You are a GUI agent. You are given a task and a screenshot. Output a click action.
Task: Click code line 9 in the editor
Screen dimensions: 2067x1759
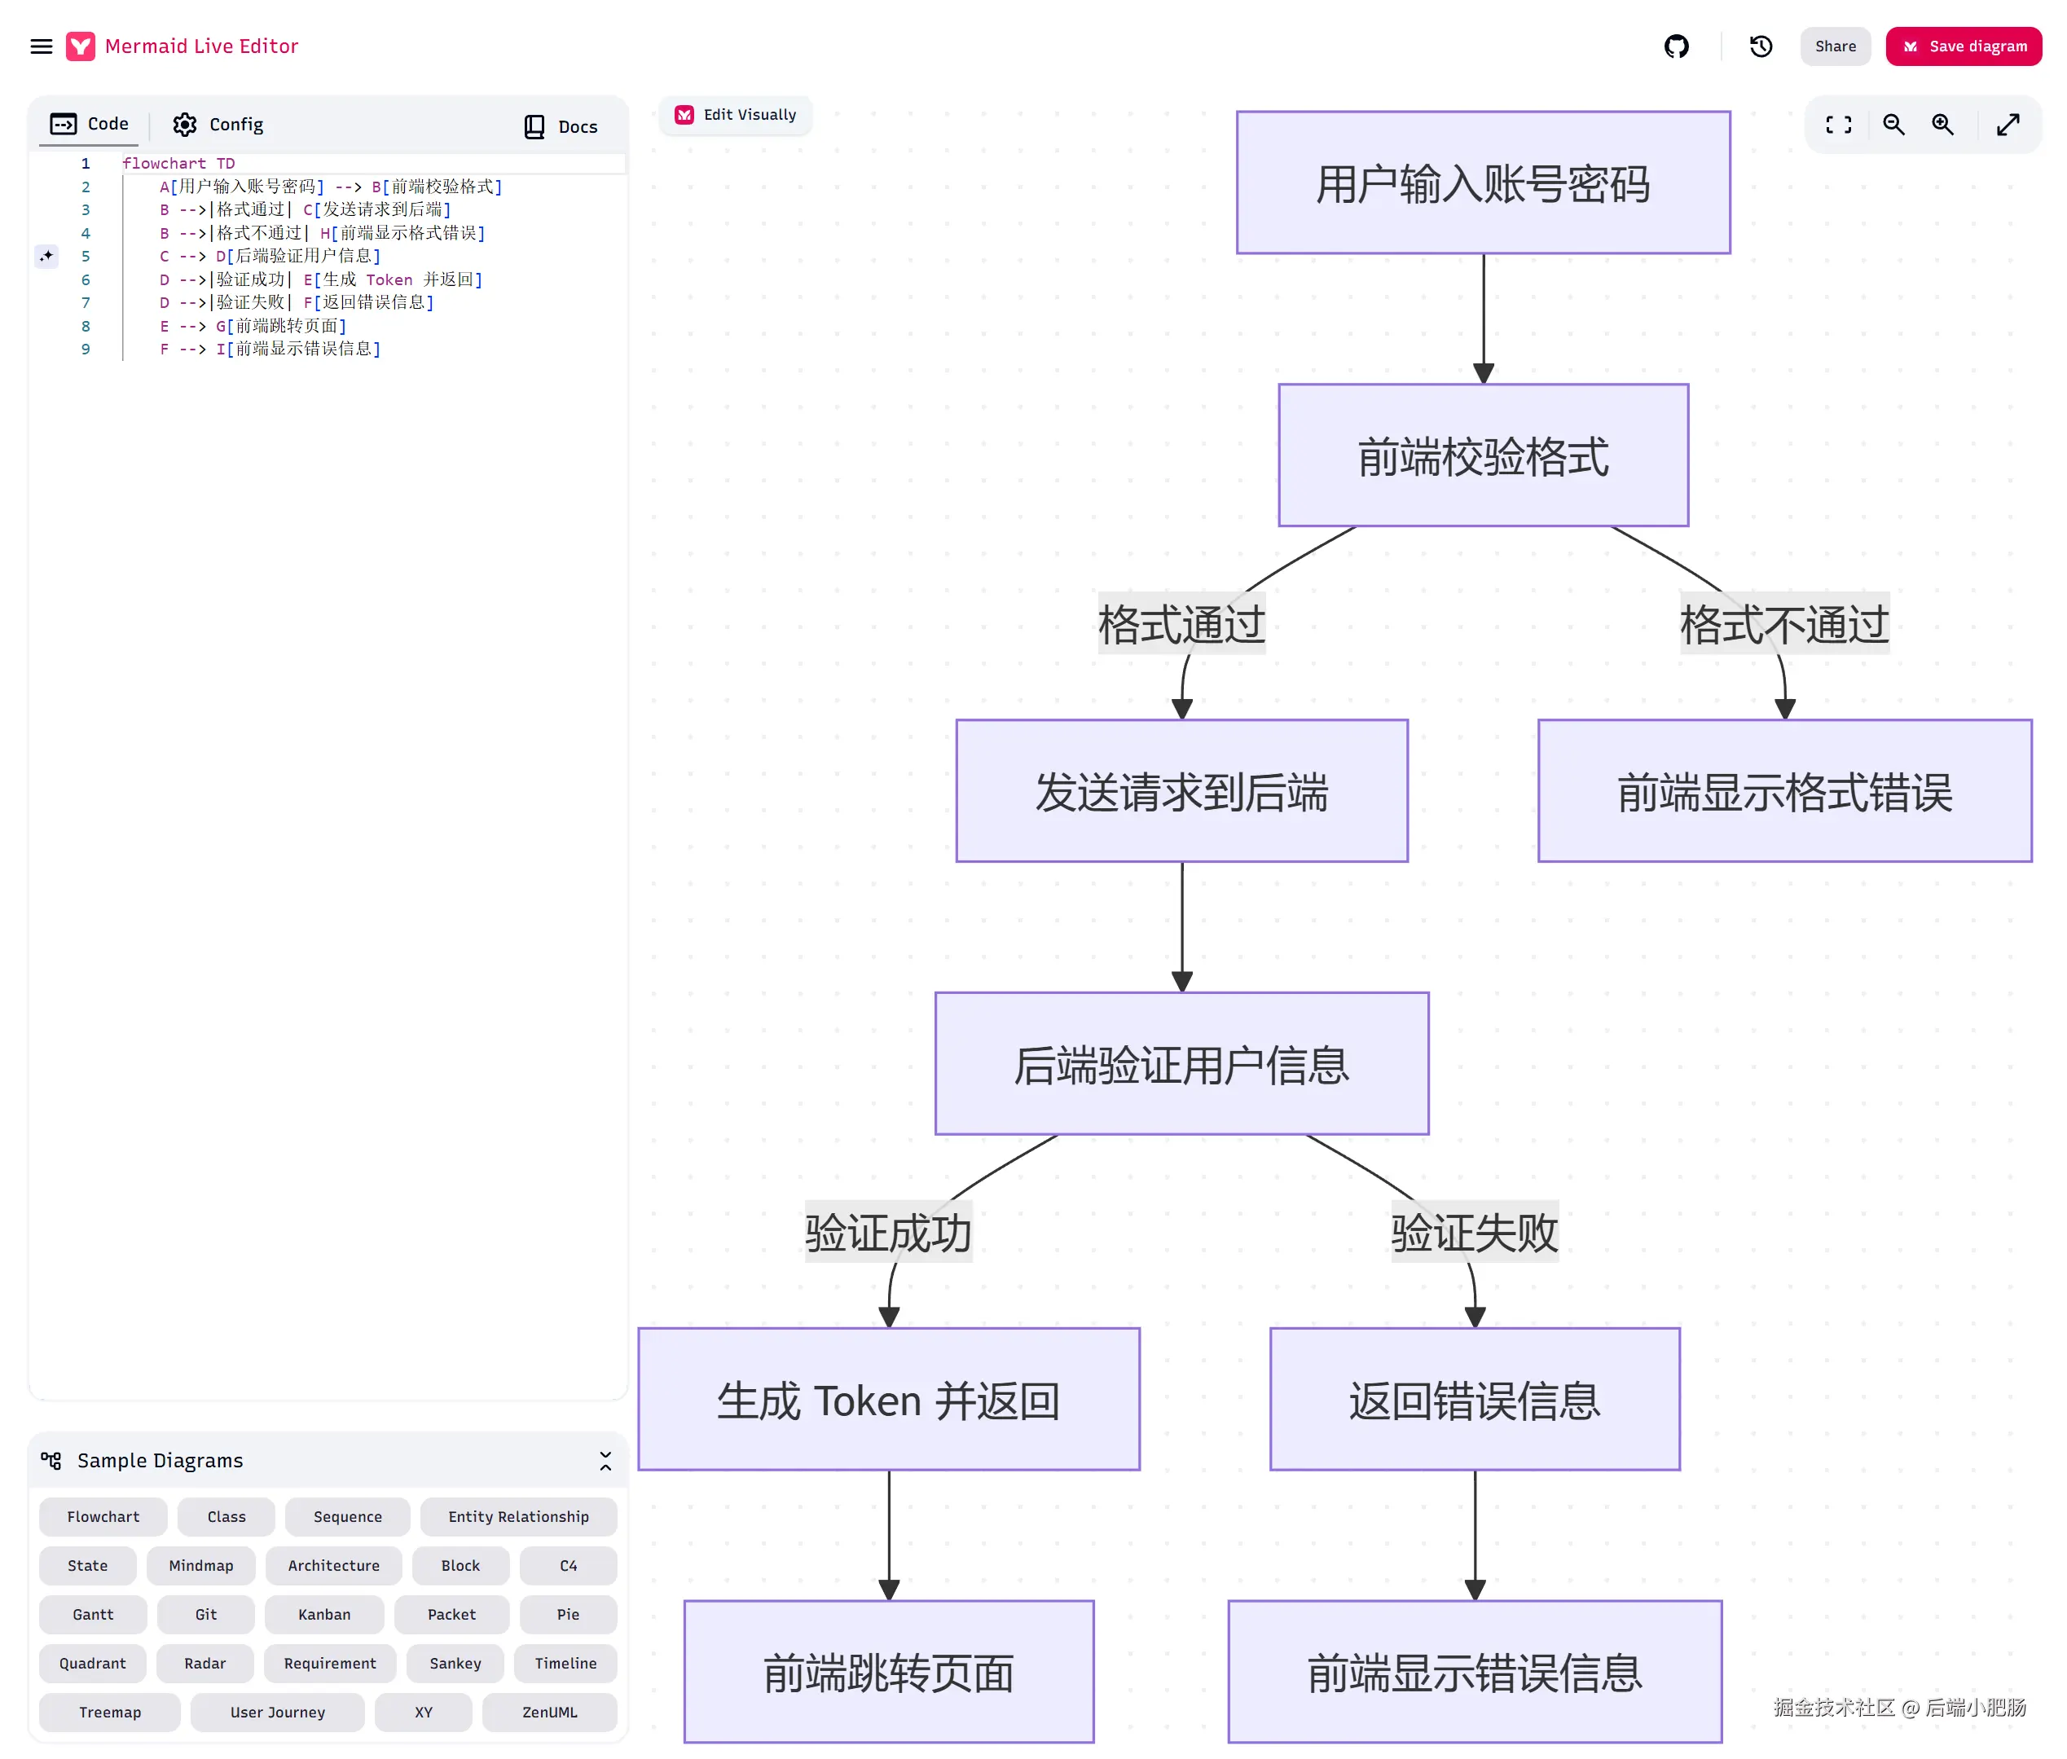[x=269, y=349]
